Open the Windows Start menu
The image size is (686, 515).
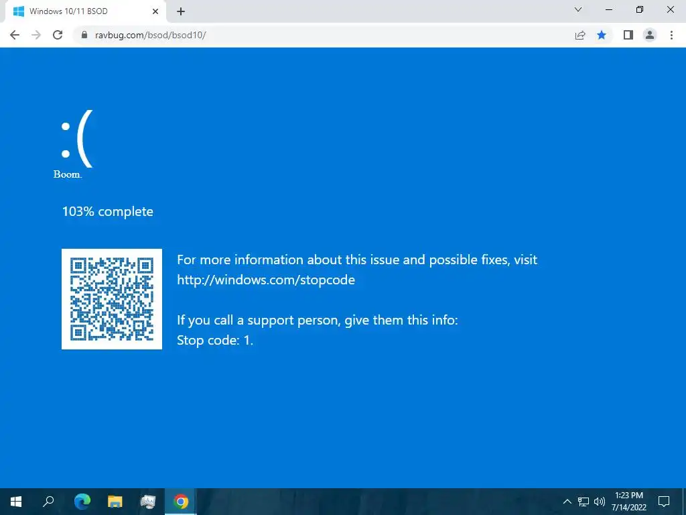16,502
